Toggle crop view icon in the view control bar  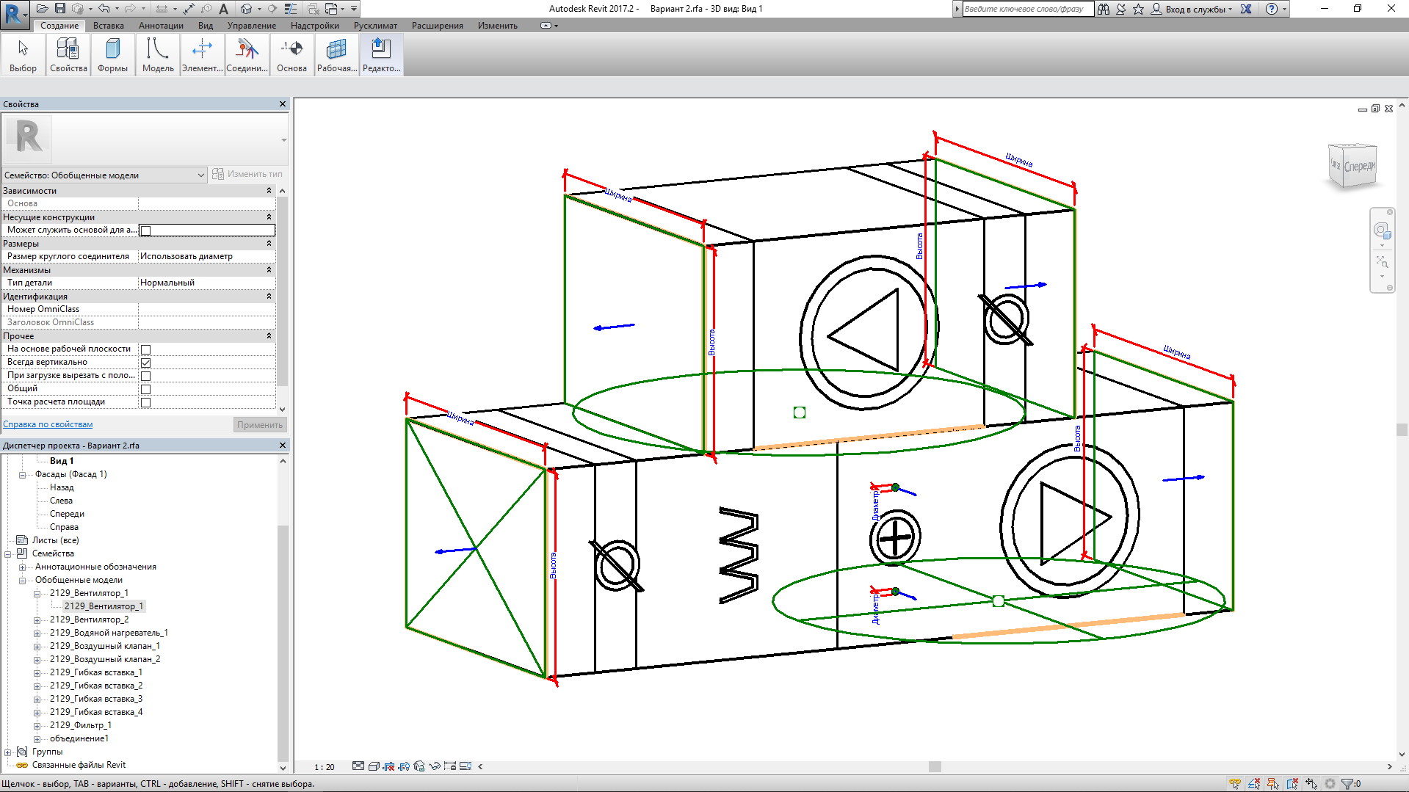point(388,766)
